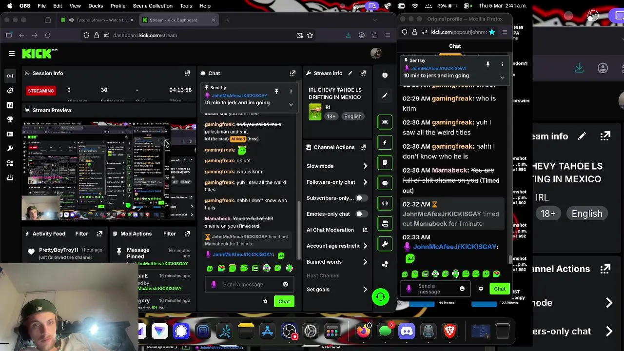Unpin the dashboard pinned message

(x=276, y=91)
